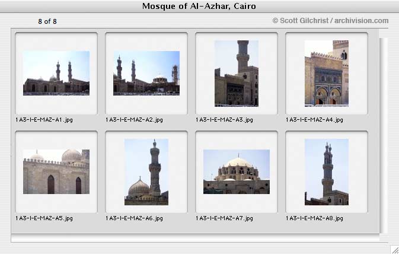
Task: Open thumbnail 1A3-I-E-MAZ-A5 crenellated wall
Action: (x=56, y=172)
